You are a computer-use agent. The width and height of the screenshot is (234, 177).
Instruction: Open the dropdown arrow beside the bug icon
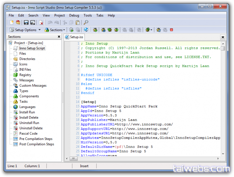pyautogui.click(x=152, y=30)
